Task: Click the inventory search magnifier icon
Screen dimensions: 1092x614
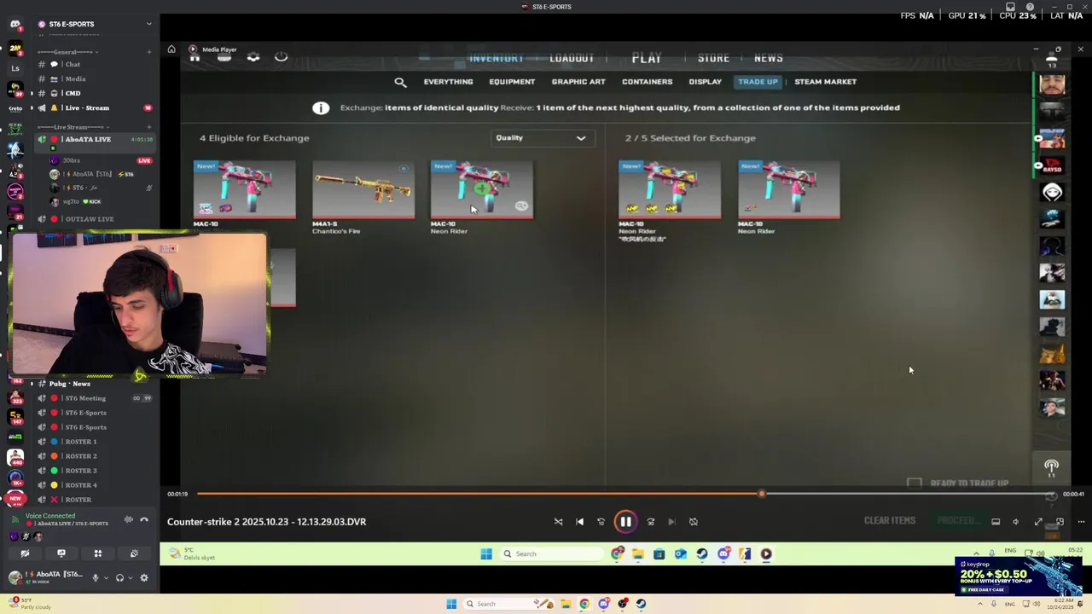Action: tap(400, 82)
